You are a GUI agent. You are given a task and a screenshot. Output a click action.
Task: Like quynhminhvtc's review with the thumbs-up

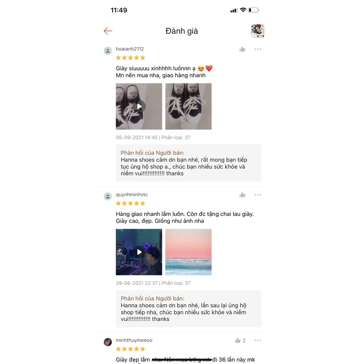(242, 195)
